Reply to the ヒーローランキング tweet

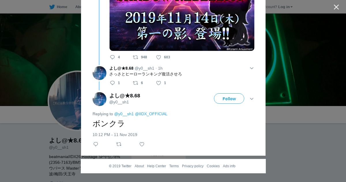[x=112, y=83]
